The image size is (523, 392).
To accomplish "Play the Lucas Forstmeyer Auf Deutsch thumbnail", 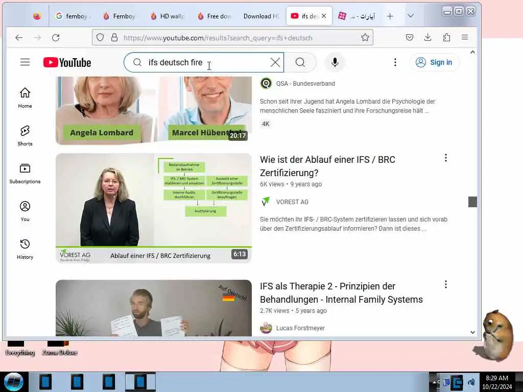I will (154, 308).
